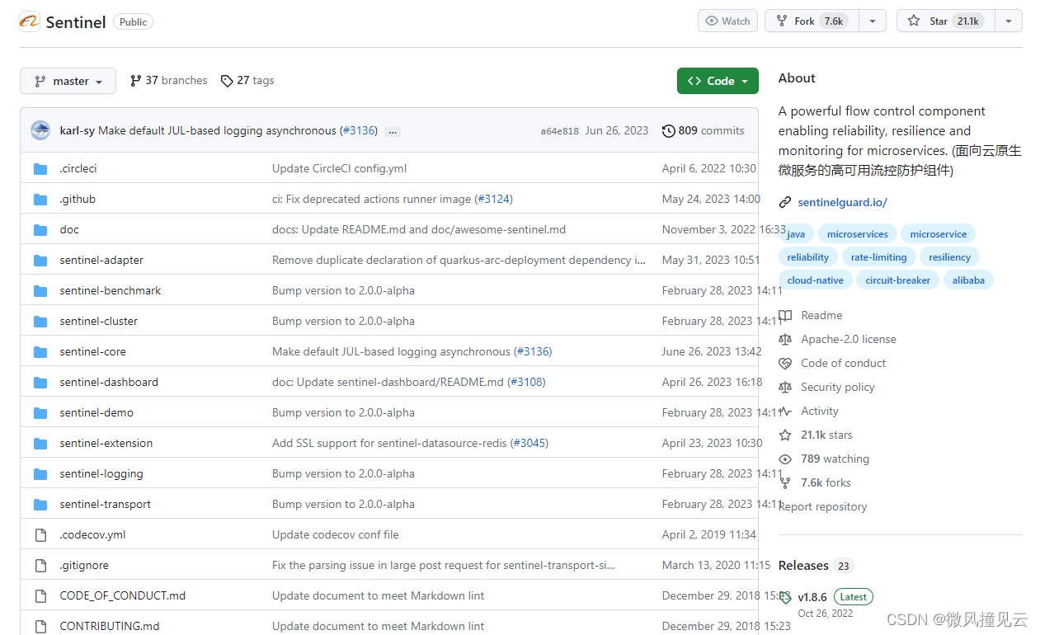Select the circuit-breaker topic tag
This screenshot has height=635, width=1040.
coord(897,280)
